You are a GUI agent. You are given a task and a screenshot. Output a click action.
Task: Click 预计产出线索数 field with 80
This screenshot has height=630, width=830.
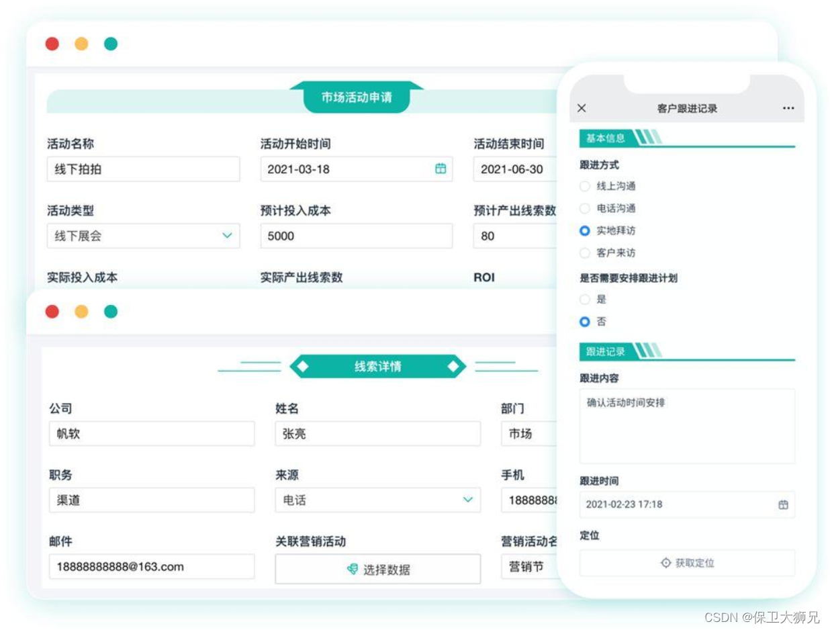pos(516,236)
